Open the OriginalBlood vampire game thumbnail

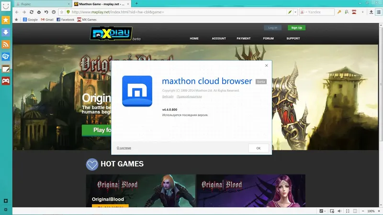[x=141, y=191]
